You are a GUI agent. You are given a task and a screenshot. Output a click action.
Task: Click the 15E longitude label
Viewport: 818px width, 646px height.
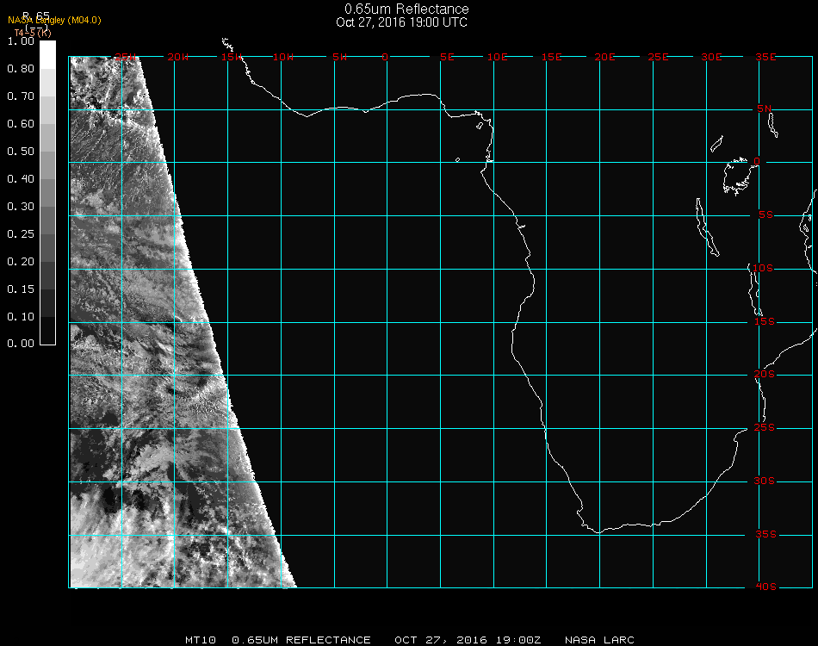(x=551, y=57)
